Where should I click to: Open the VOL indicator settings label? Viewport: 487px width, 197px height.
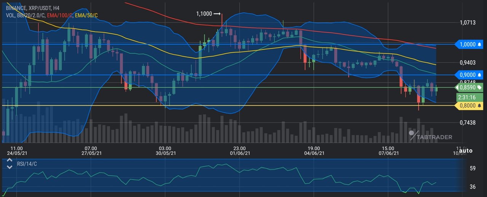pos(11,15)
